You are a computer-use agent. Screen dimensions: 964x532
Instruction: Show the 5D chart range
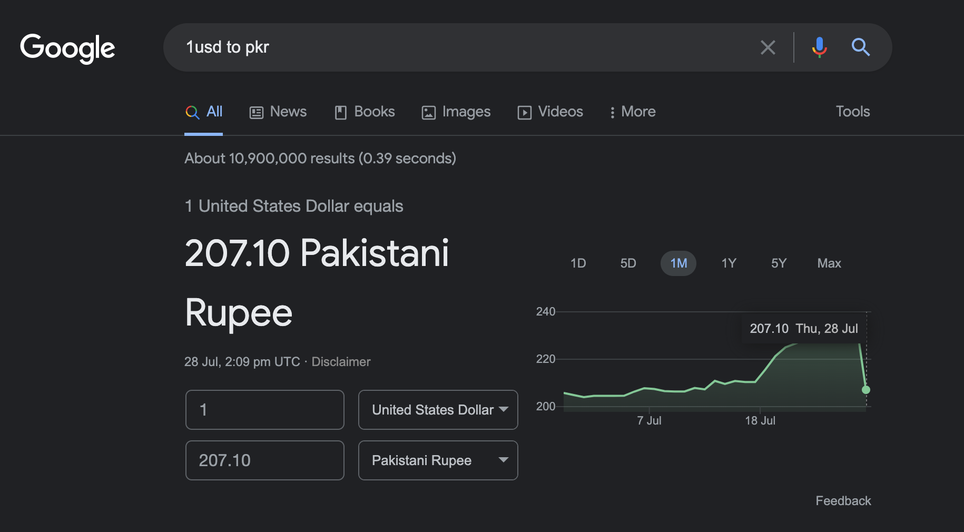pyautogui.click(x=628, y=263)
